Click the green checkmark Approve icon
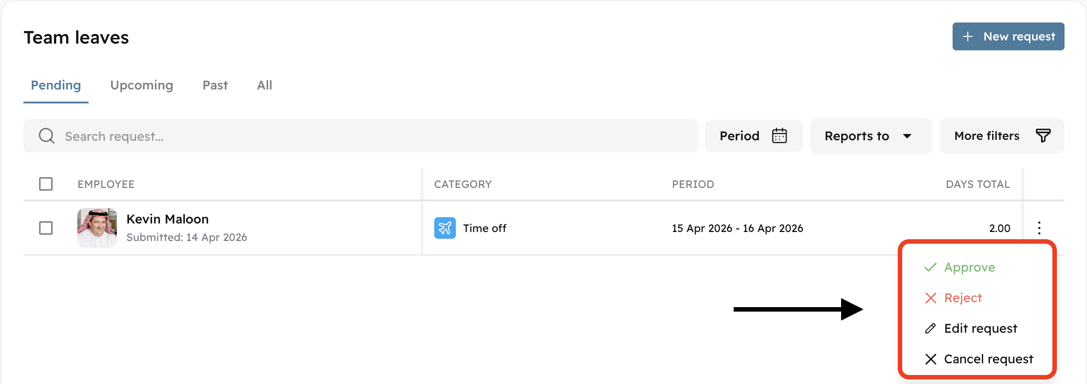 pyautogui.click(x=930, y=267)
